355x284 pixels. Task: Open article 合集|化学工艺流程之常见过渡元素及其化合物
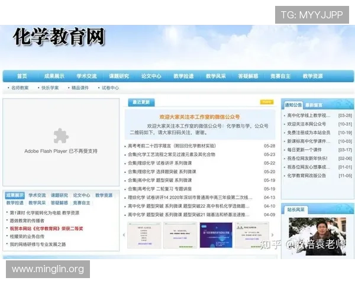172,154
